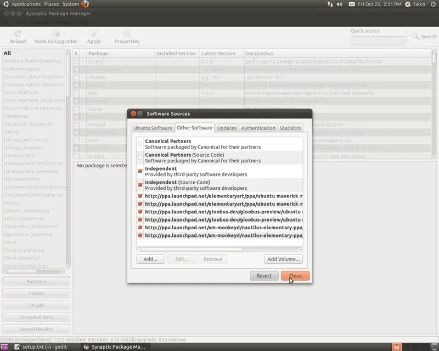Select the 3dchess package row

tap(252, 77)
